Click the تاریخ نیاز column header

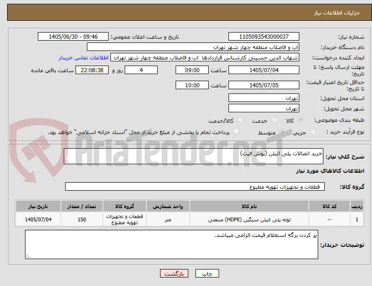(38, 206)
